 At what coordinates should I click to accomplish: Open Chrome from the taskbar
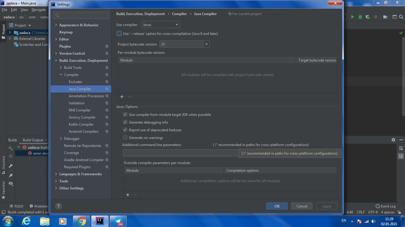point(81,221)
